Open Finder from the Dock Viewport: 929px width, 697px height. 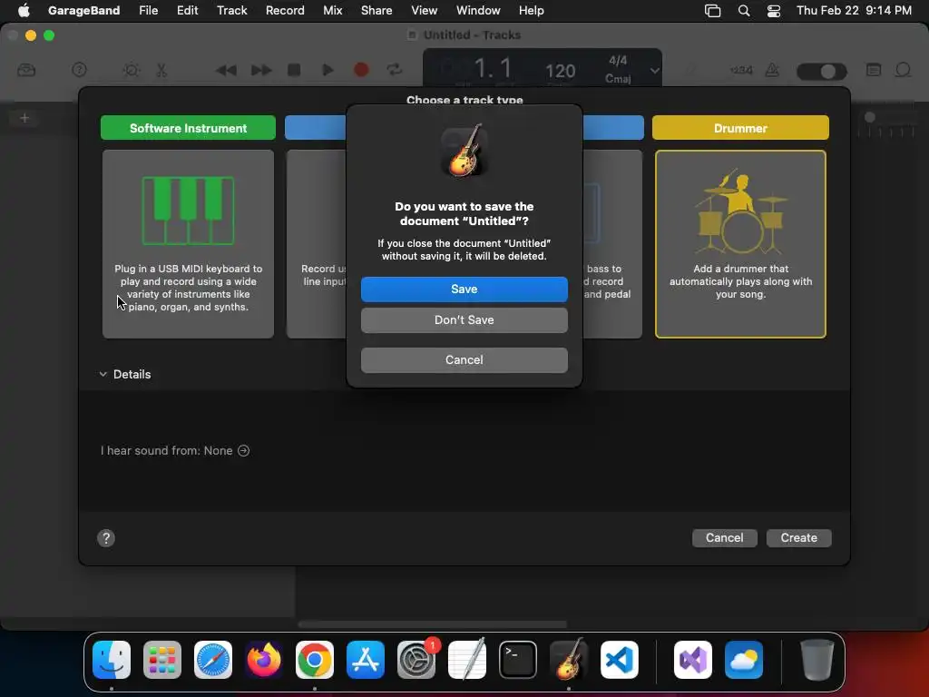(112, 660)
